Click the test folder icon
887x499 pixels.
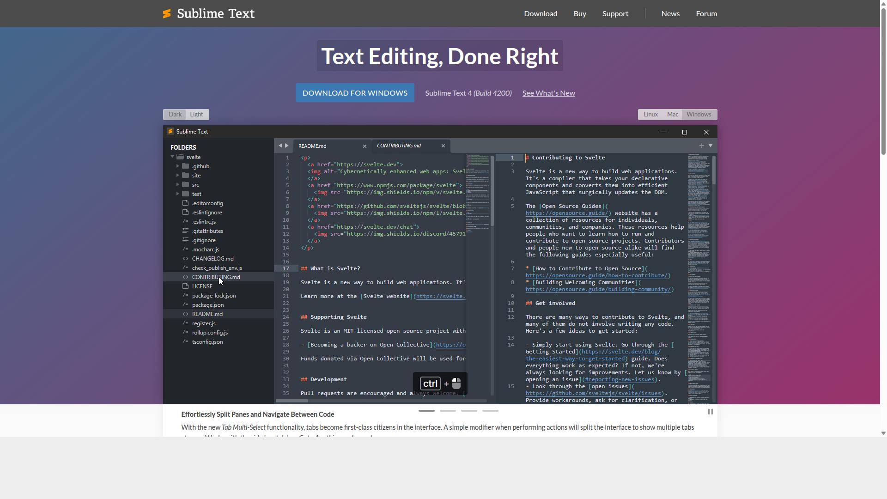click(x=186, y=194)
